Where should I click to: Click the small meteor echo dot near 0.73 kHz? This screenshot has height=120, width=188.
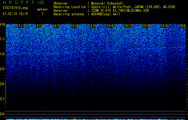pyautogui.click(x=74, y=94)
